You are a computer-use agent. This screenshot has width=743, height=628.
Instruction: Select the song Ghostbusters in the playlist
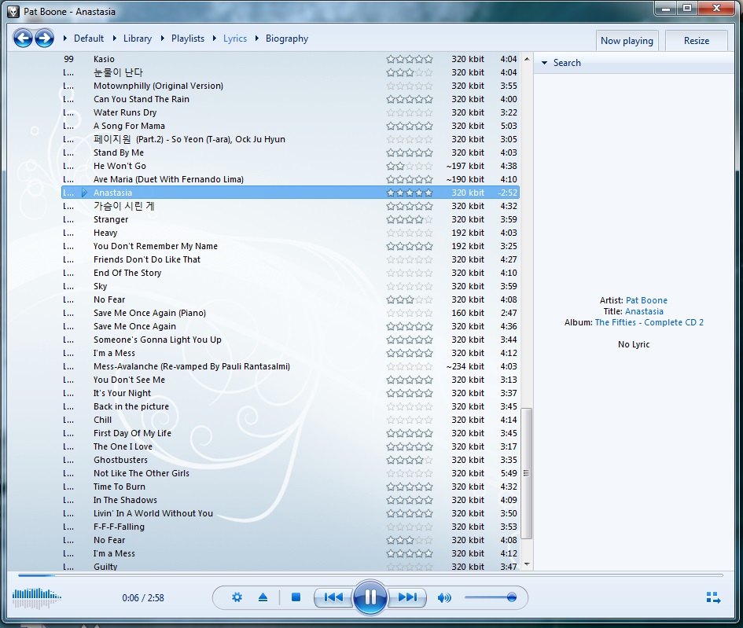[x=120, y=460]
